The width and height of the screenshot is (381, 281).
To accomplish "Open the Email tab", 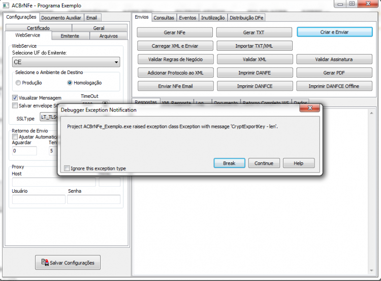I will coord(91,18).
